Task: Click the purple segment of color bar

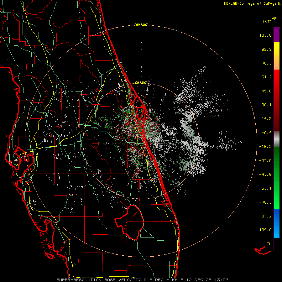Action: [x=277, y=35]
